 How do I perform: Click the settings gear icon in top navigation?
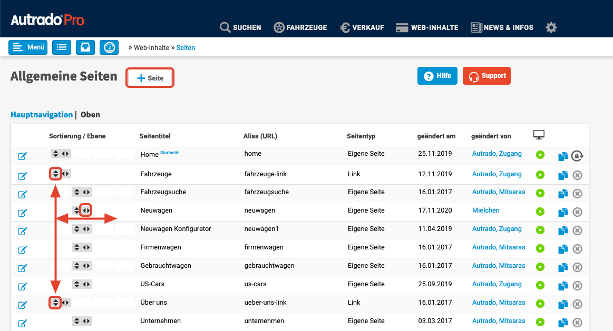551,27
